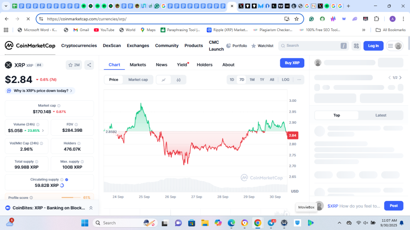Bookmark this page with the star icon
Image resolution: width=410 pixels, height=230 pixels.
(297, 19)
